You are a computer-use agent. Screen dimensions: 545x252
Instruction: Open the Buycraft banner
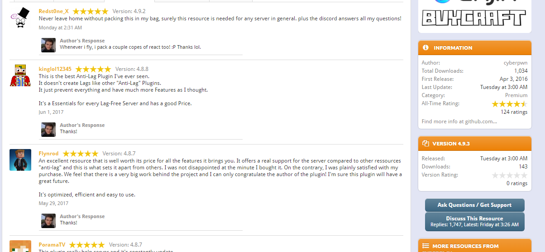[474, 16]
